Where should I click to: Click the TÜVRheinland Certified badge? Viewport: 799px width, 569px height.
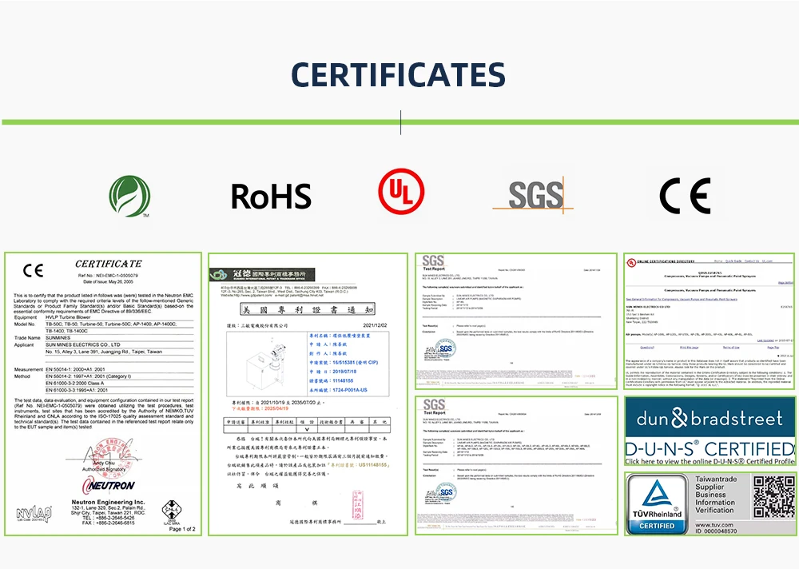point(657,503)
